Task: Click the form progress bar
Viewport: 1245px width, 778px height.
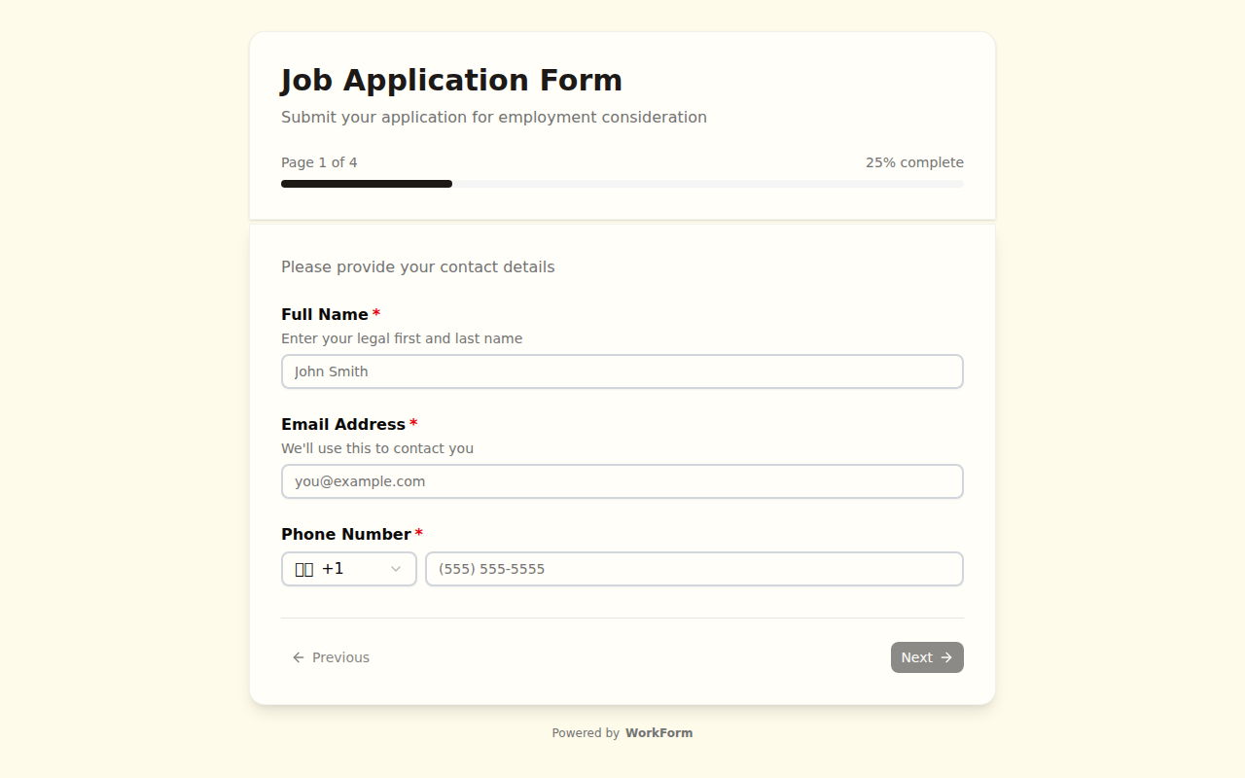Action: (x=622, y=184)
